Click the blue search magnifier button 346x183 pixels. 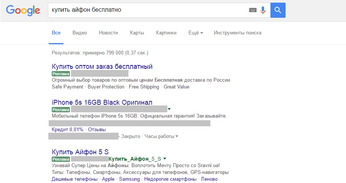[278, 10]
